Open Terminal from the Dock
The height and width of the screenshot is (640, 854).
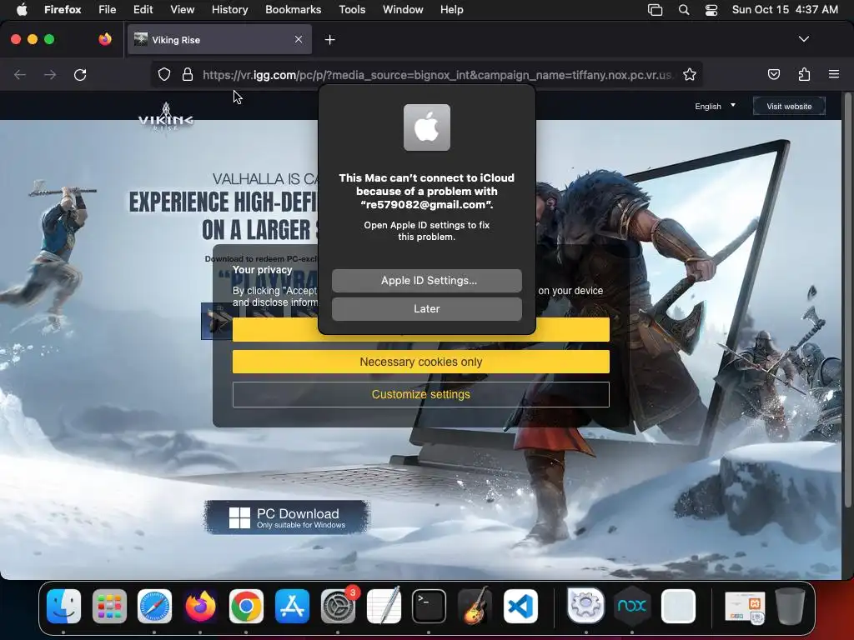[x=430, y=607]
